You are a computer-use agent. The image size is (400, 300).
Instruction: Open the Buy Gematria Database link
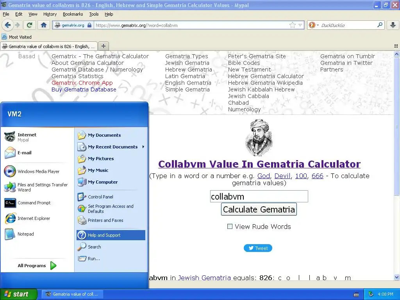(x=84, y=89)
